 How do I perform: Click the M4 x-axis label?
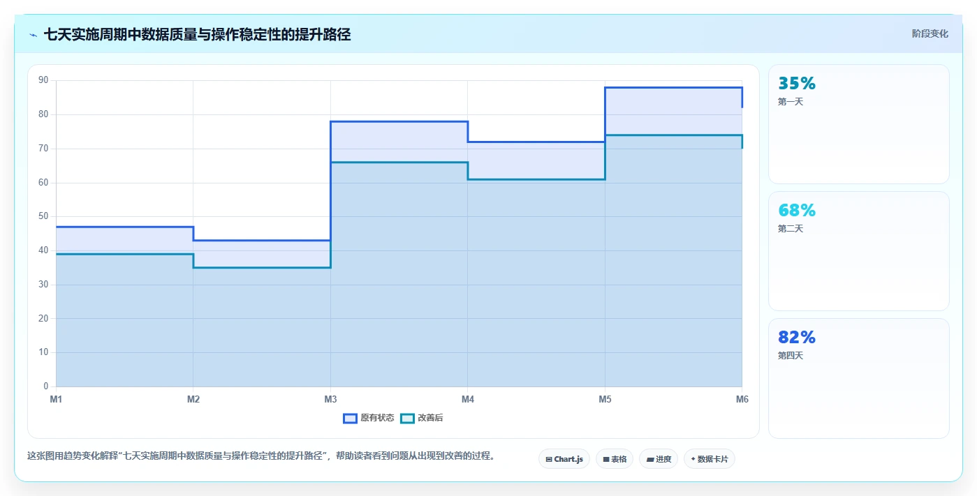click(468, 399)
